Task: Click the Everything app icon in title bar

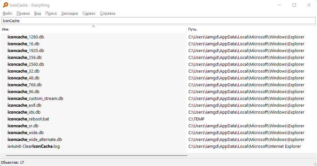Action: coord(6,5)
